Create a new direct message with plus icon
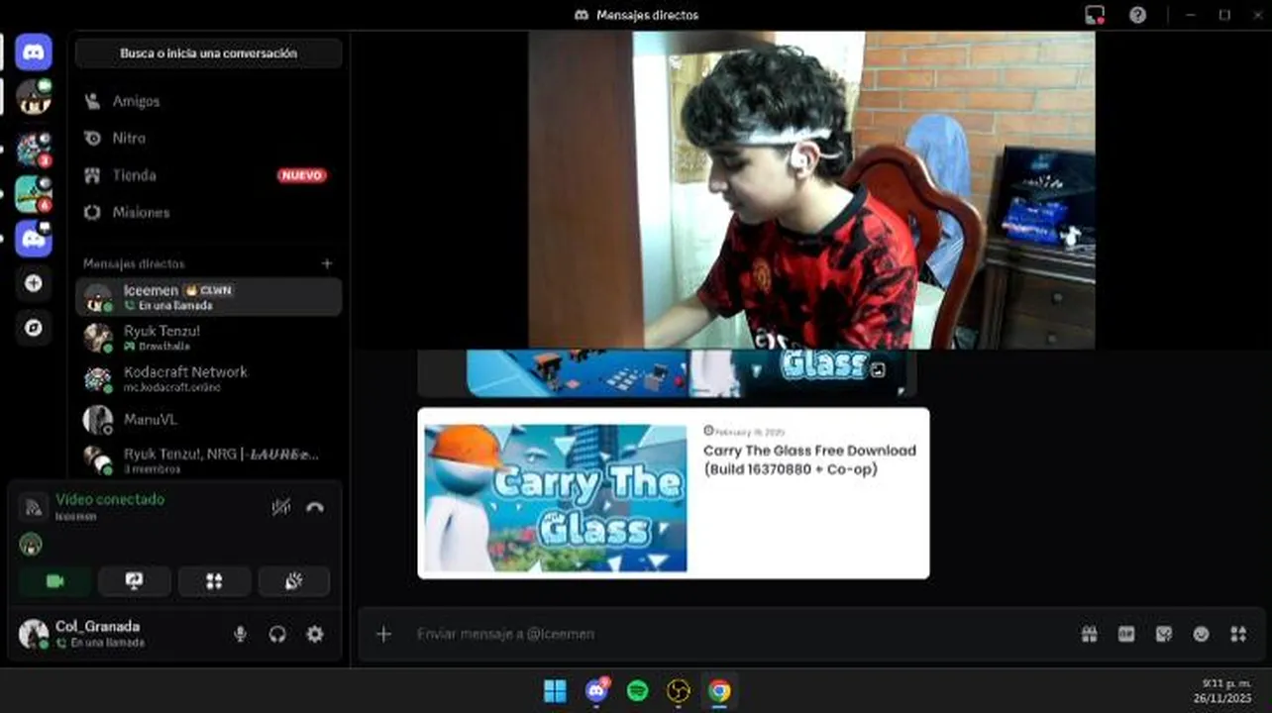Screen dimensions: 1272x713 327,263
